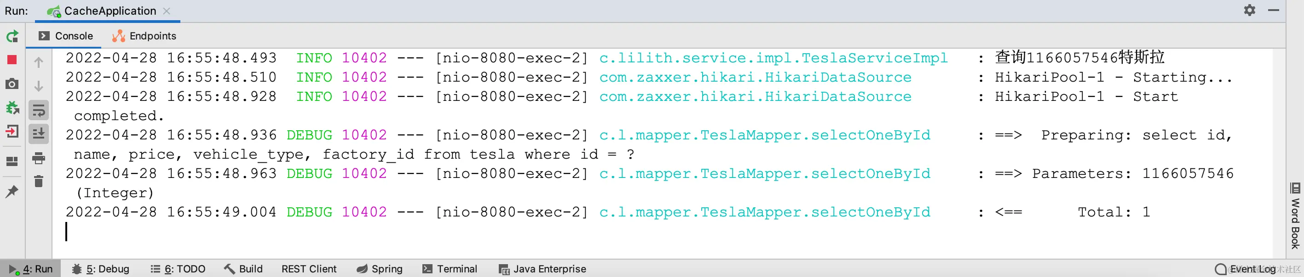This screenshot has width=1304, height=277.
Task: Toggle soft-wrap for console output
Action: [39, 111]
